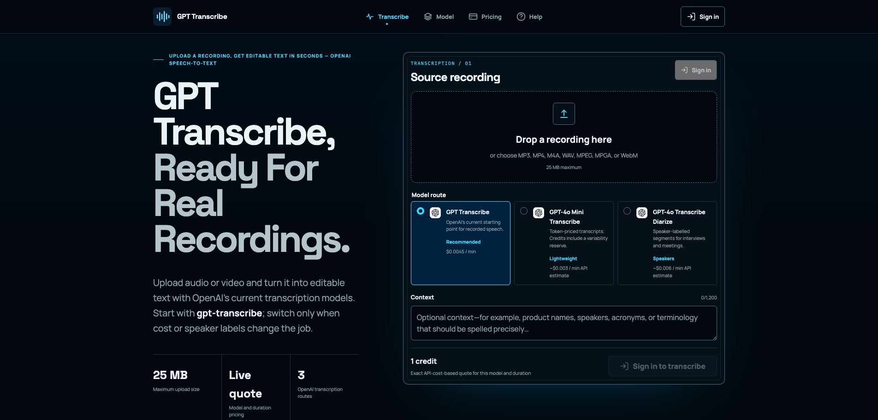Screen dimensions: 878x420
Task: Open the Transcribe navigation tab
Action: (387, 17)
